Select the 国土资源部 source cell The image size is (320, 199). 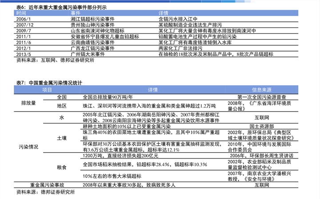(262, 127)
